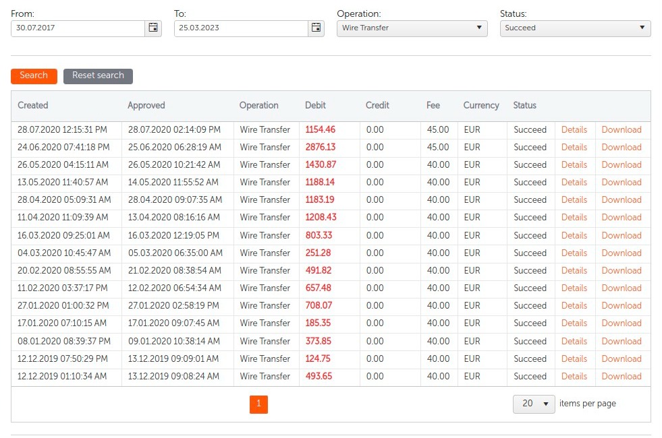View Details of the 803.33 transfer
The height and width of the screenshot is (438, 662).
point(574,236)
